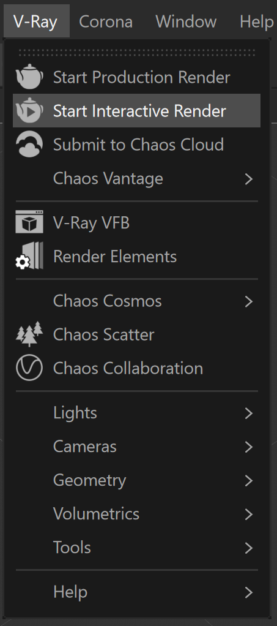Click the Submit to Chaos Cloud icon

click(29, 144)
